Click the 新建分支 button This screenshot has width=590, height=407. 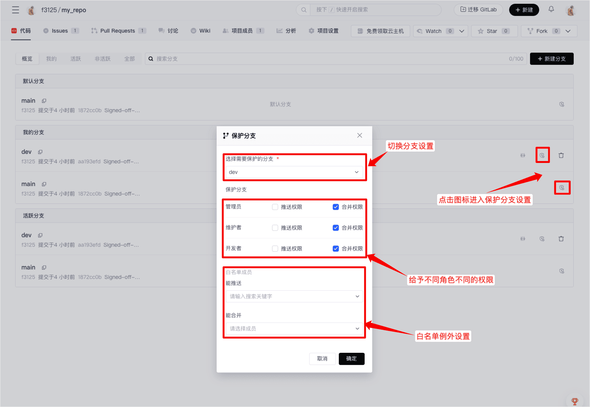coord(551,59)
